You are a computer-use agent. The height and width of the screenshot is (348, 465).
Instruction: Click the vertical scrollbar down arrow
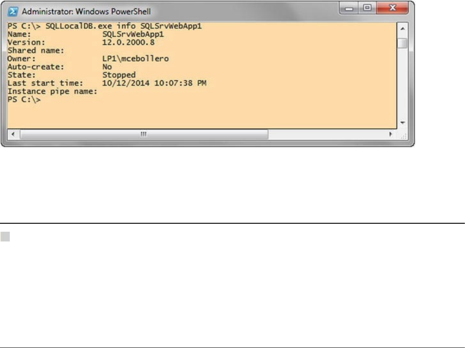coord(402,123)
